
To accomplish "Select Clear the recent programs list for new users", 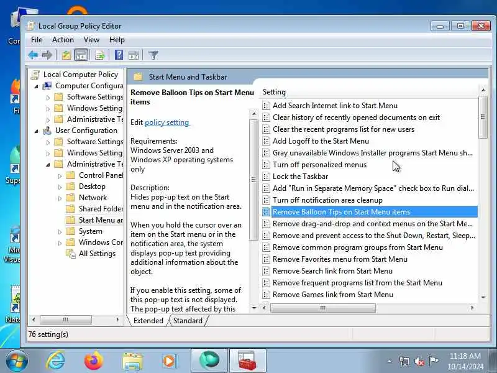I will click(344, 129).
